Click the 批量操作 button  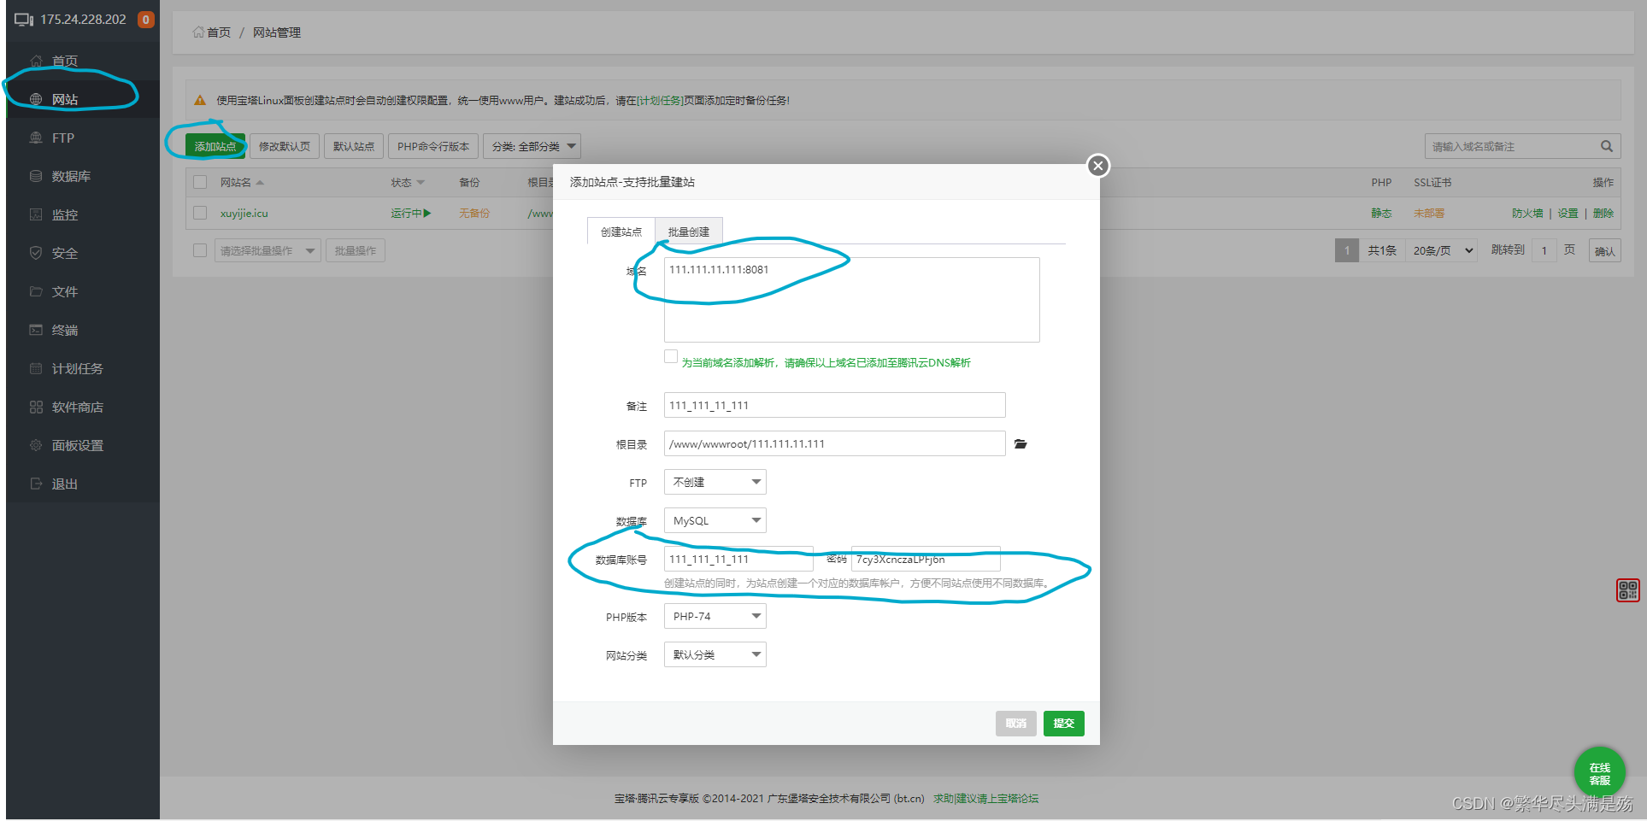356,250
